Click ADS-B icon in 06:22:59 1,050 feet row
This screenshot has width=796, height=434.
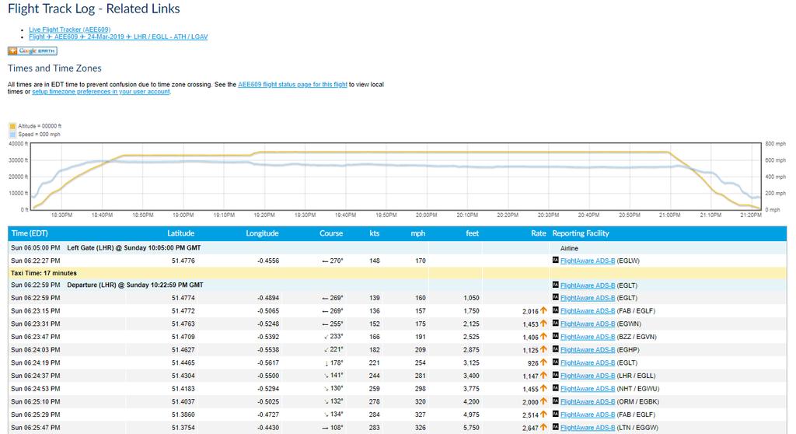coord(555,297)
